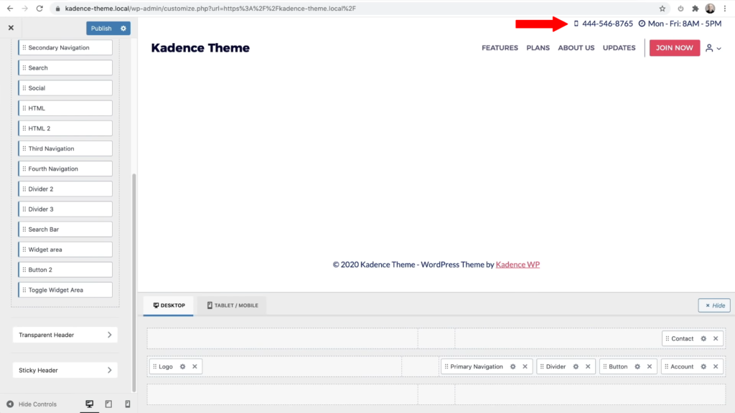Open the account user dropdown

pyautogui.click(x=713, y=48)
